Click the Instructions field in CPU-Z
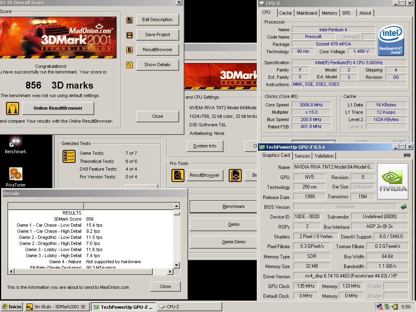Viewport: 416px width, 312px height. click(x=349, y=84)
